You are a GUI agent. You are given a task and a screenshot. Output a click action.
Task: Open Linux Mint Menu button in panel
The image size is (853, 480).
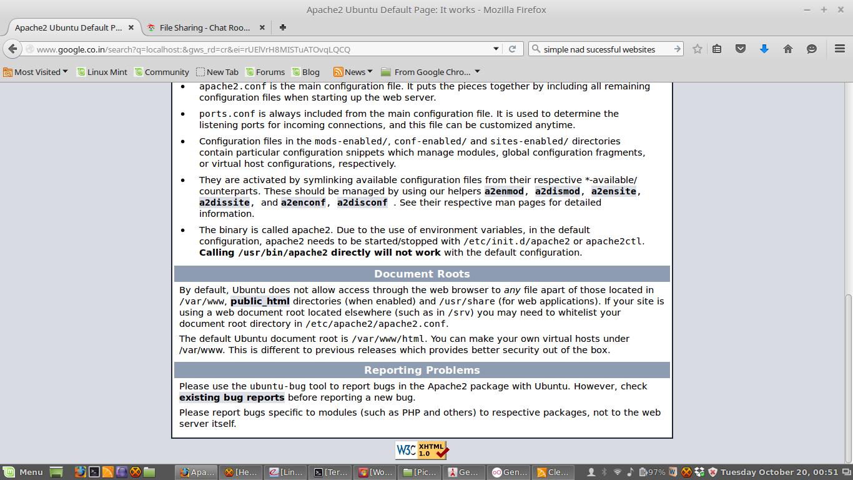23,472
